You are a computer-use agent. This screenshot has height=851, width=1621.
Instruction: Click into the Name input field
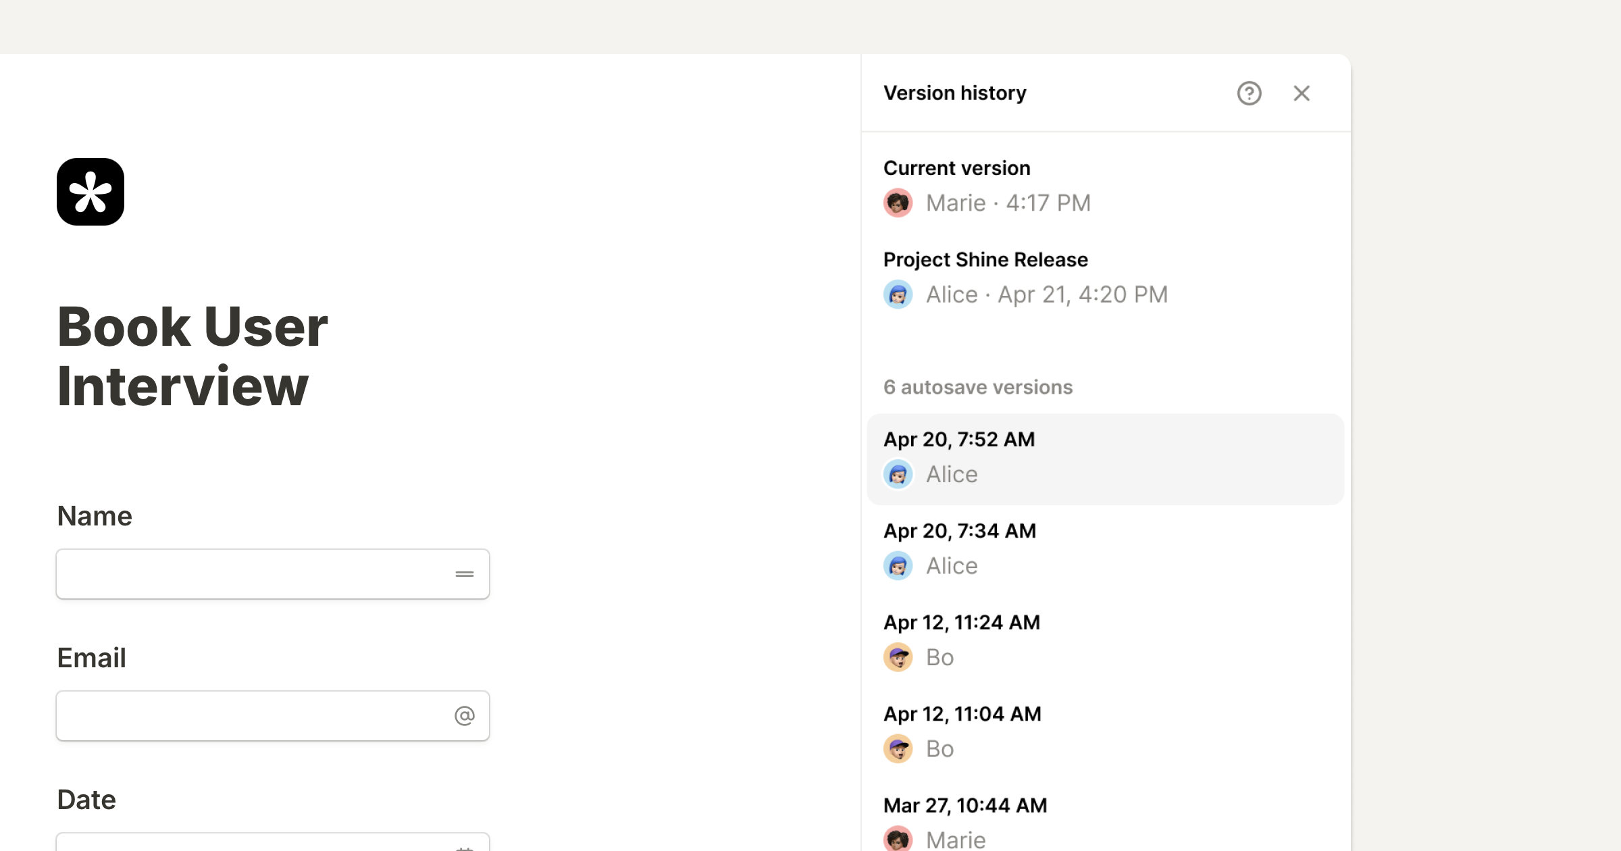273,574
